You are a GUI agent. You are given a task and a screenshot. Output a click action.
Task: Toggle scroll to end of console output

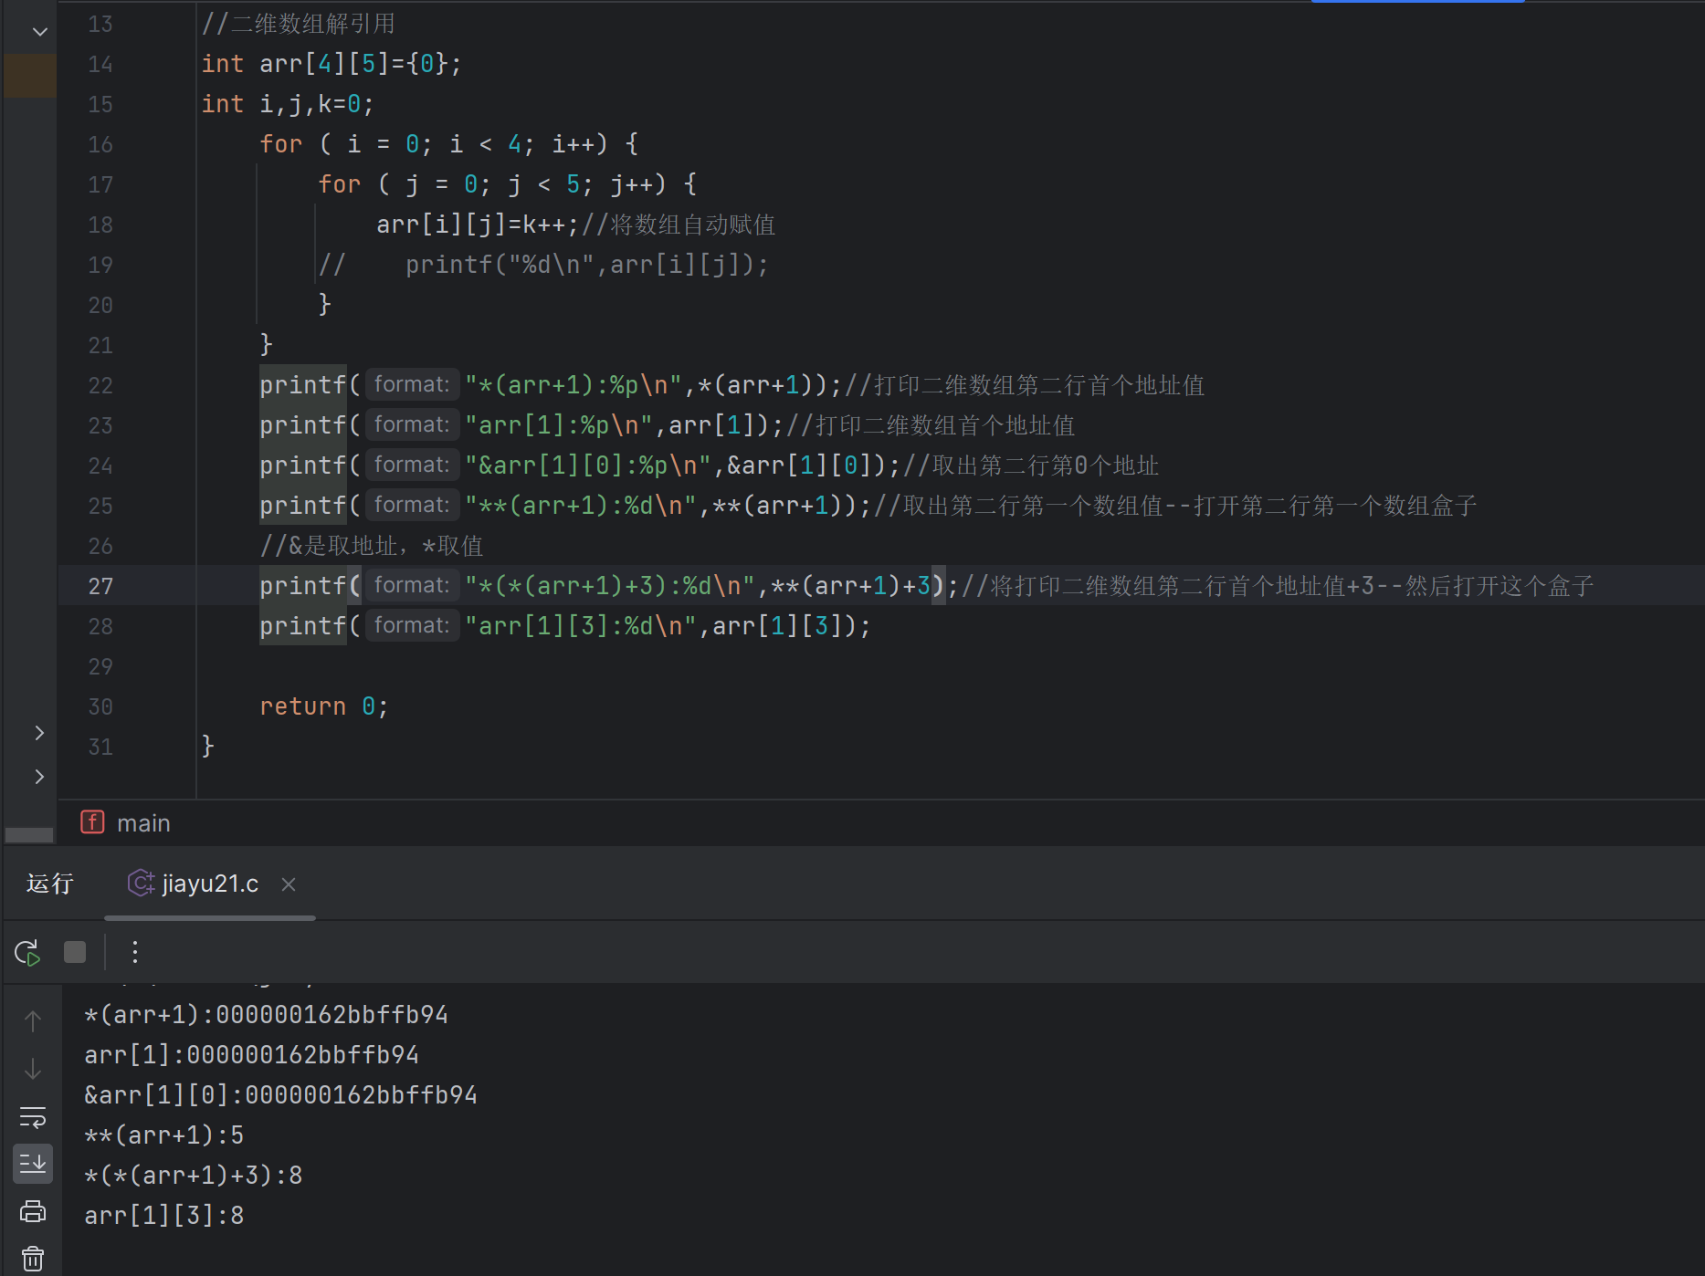33,1164
